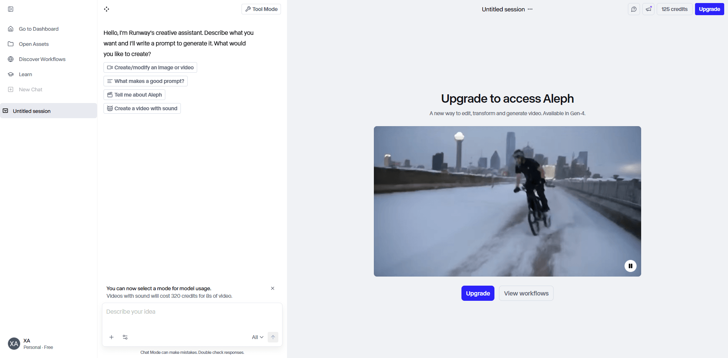Open the announcements megaphone icon

click(648, 9)
